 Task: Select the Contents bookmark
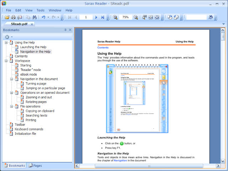[21, 56]
